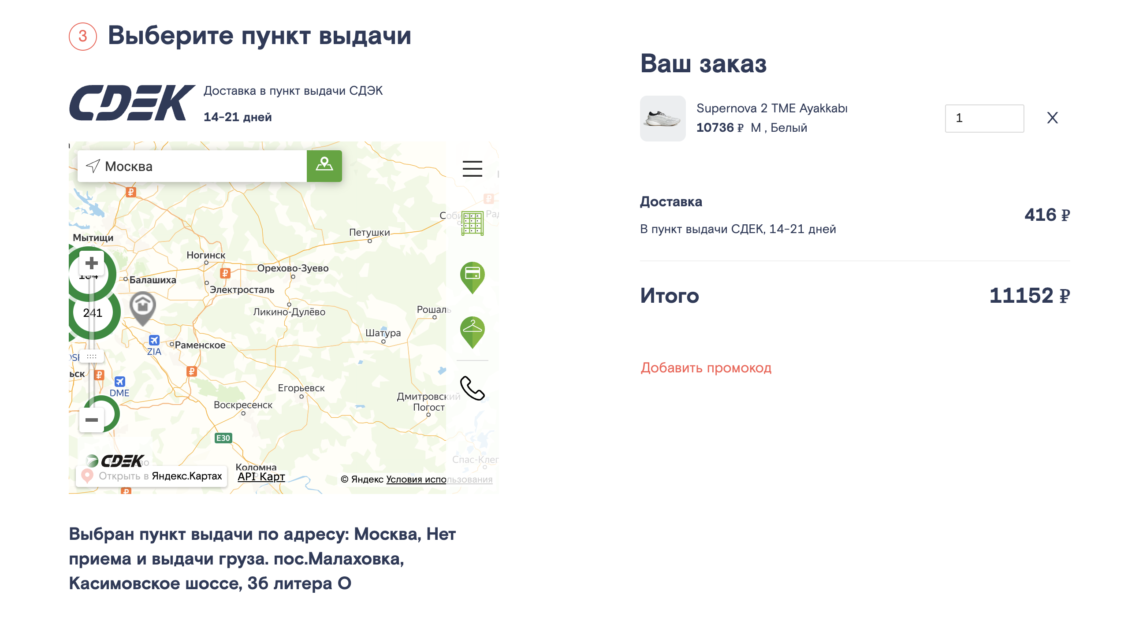This screenshot has height=624, width=1139.
Task: Click the map zoom slider handle
Action: point(92,356)
